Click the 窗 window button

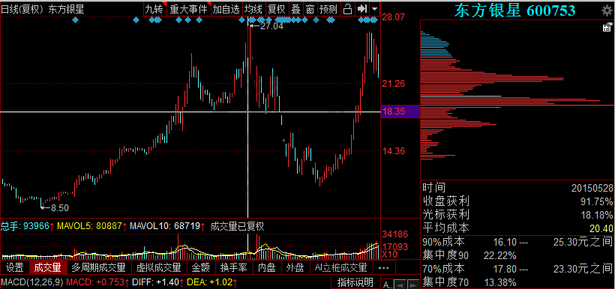[x=310, y=9]
